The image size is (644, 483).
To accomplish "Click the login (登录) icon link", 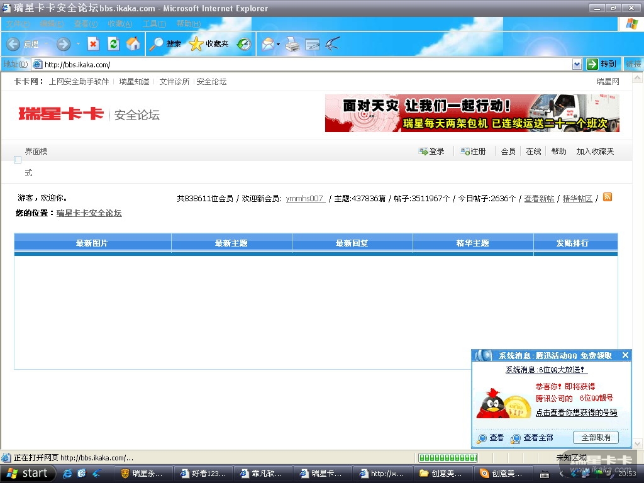I will 431,152.
